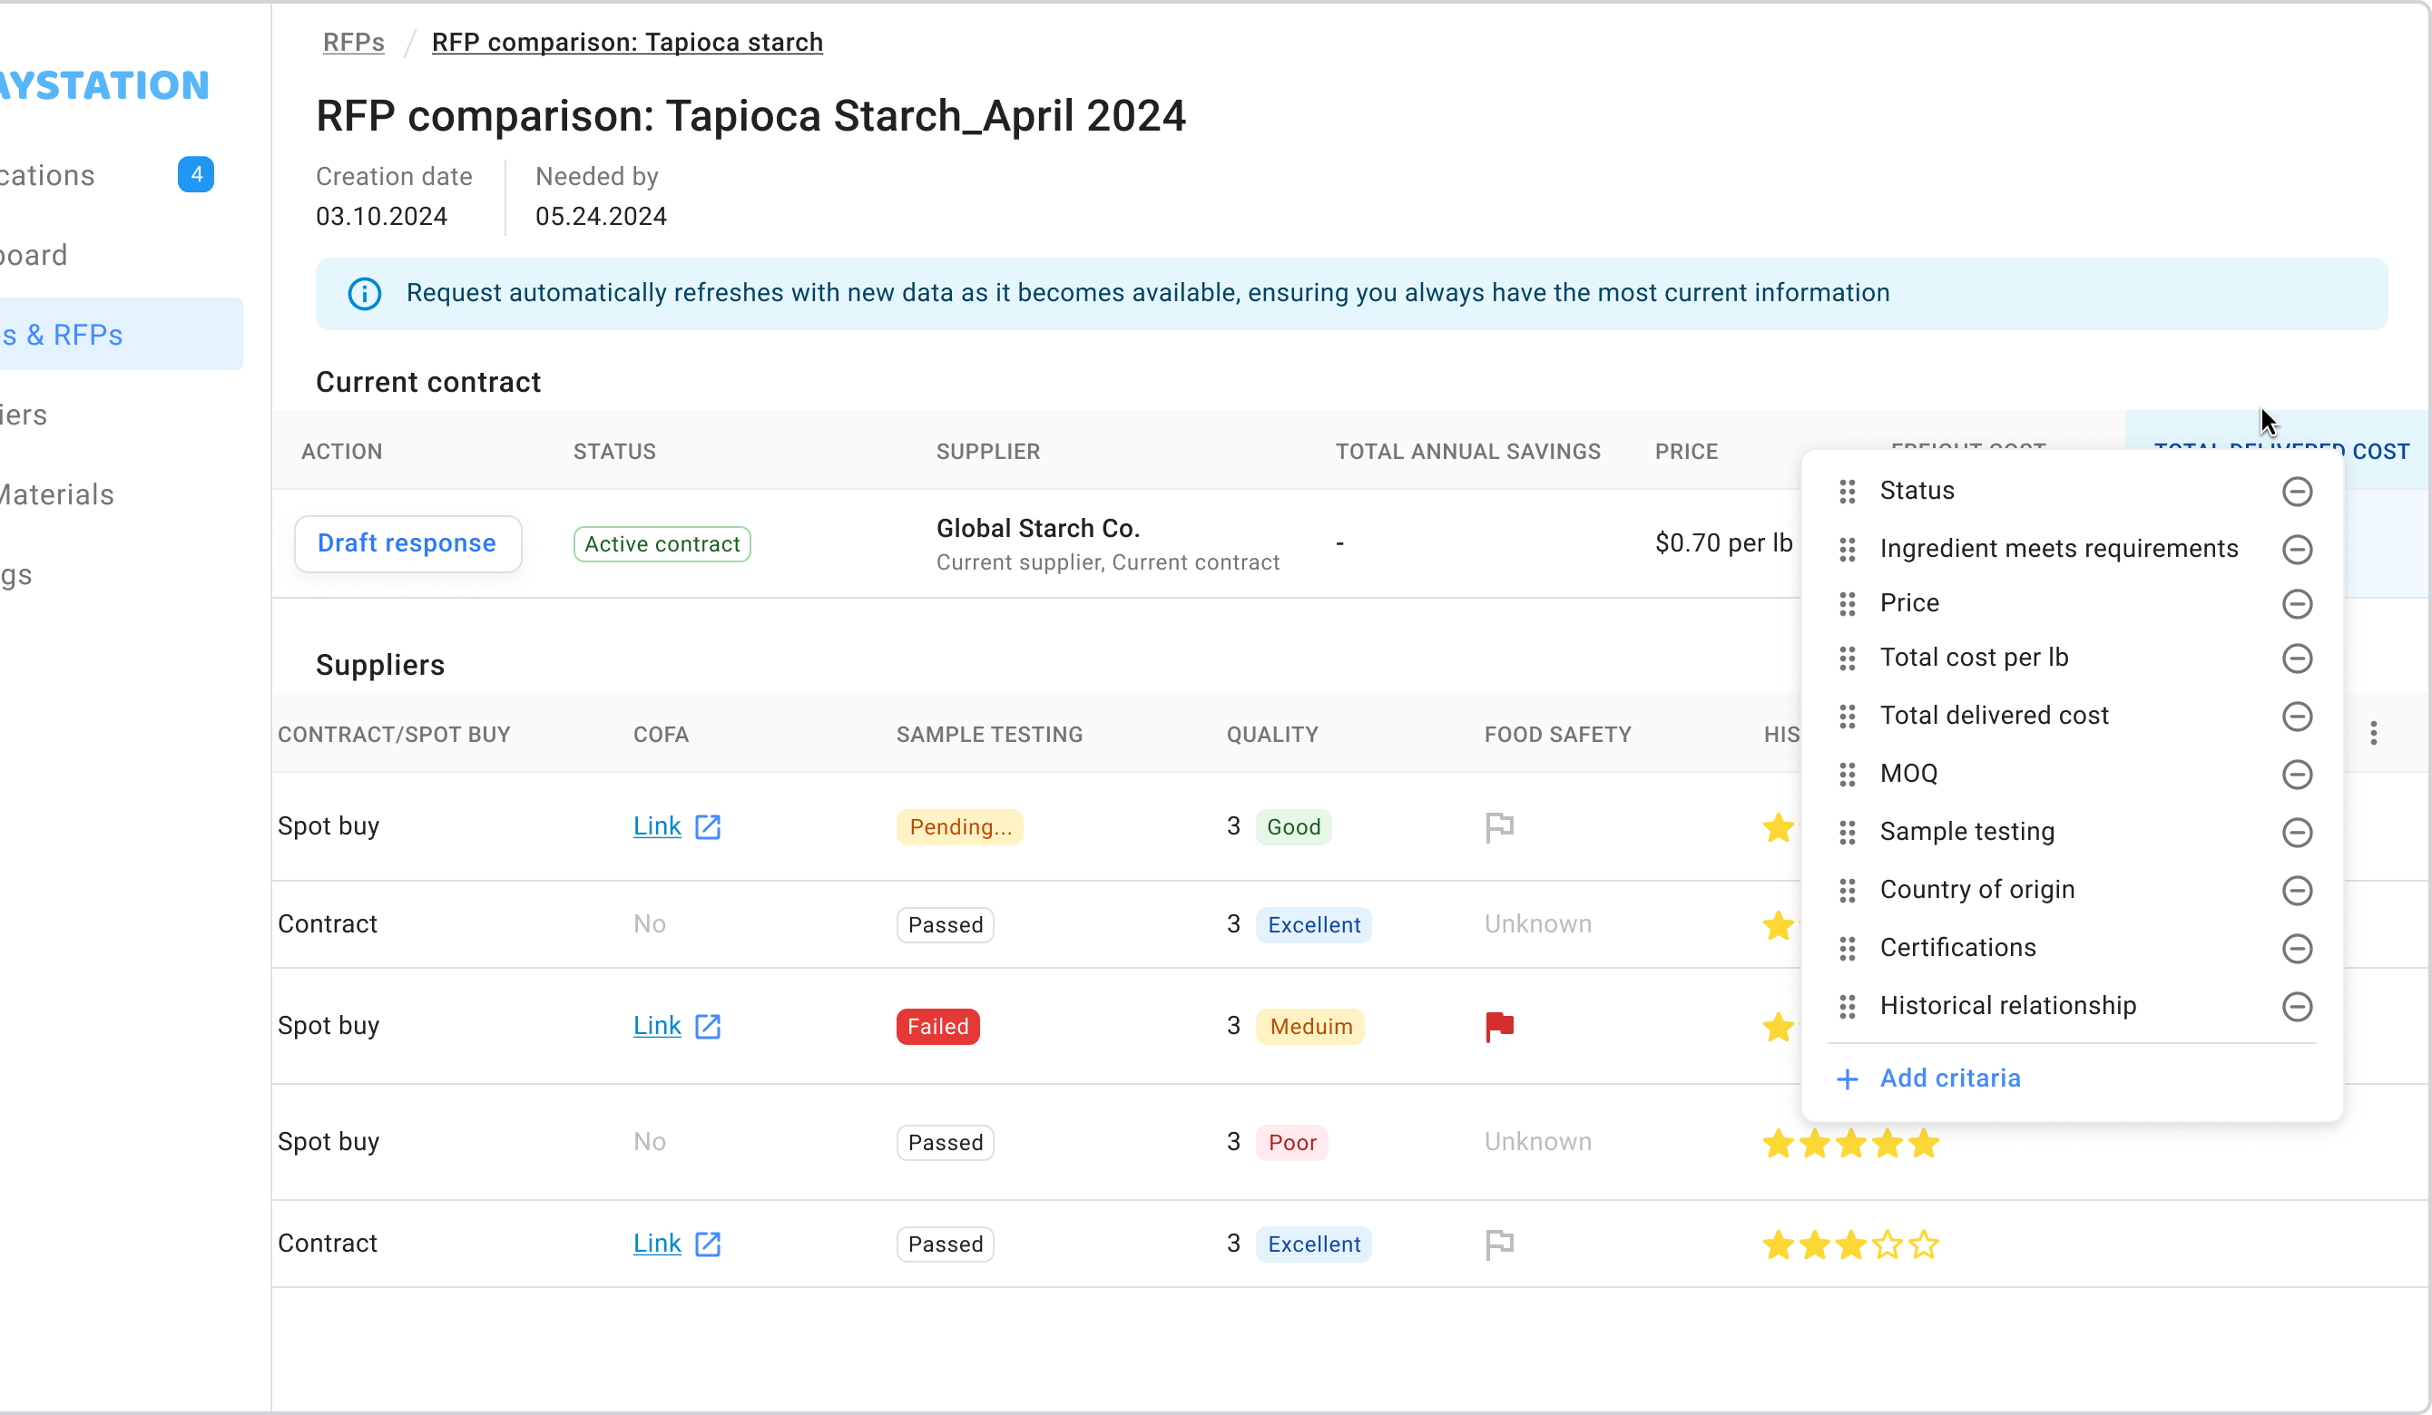Click drag handle for Country of origin

(1848, 891)
